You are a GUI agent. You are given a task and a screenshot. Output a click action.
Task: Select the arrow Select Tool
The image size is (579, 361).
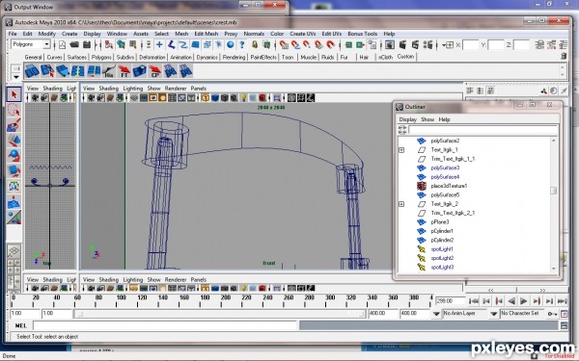coord(14,95)
